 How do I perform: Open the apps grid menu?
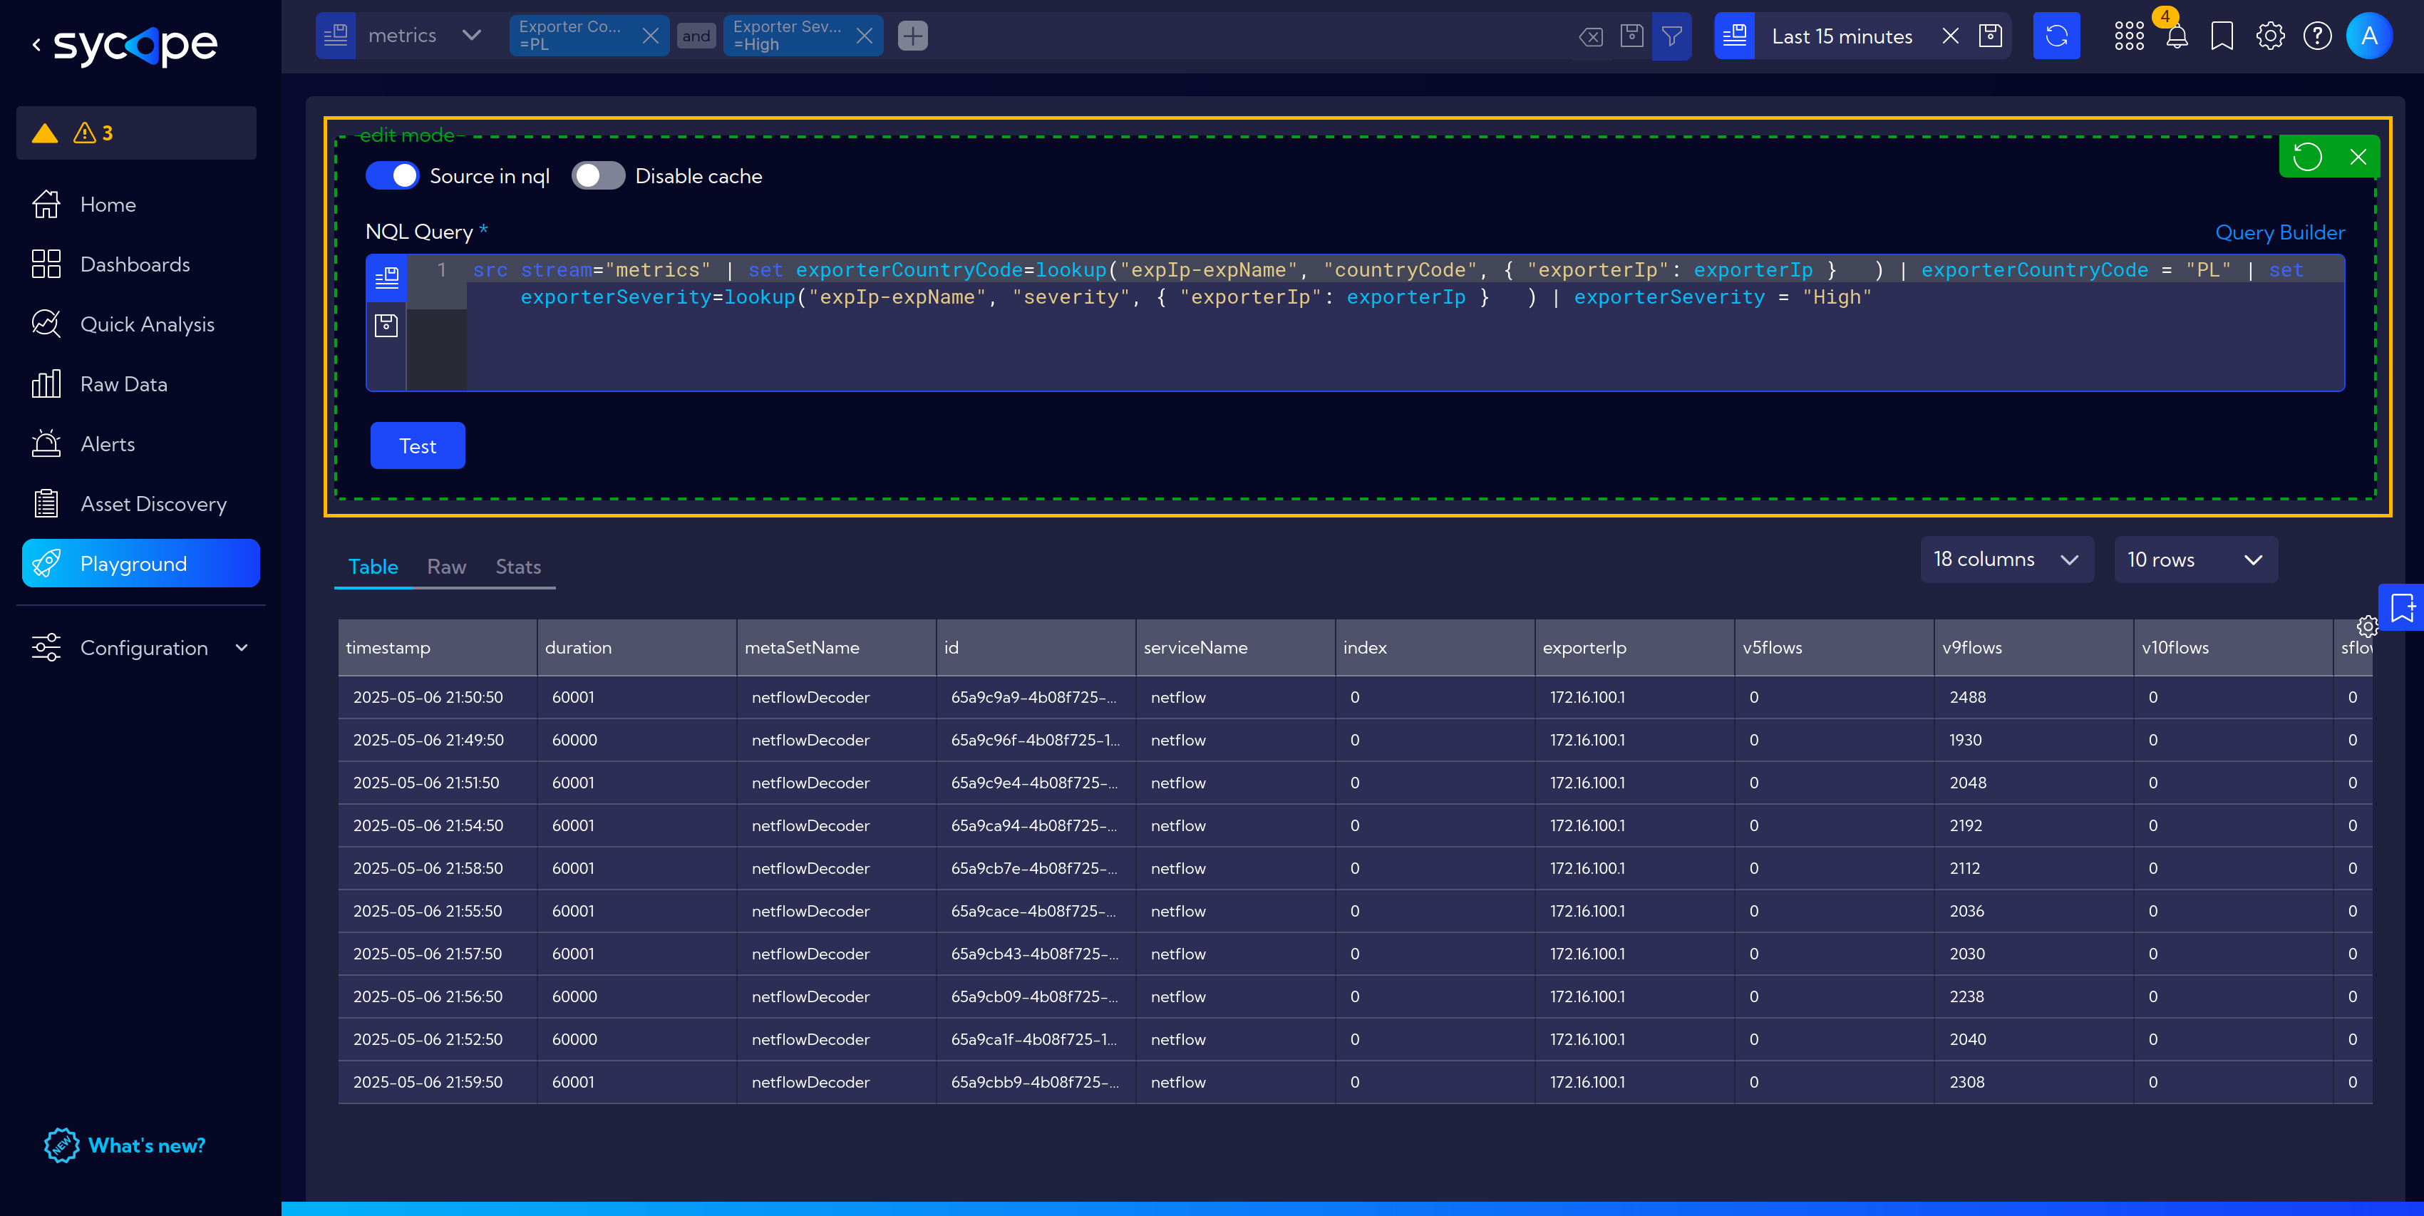pyautogui.click(x=2128, y=36)
